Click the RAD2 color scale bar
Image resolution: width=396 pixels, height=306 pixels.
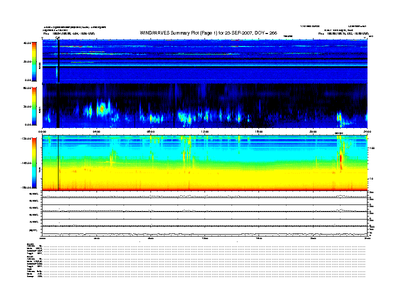pos(34,62)
